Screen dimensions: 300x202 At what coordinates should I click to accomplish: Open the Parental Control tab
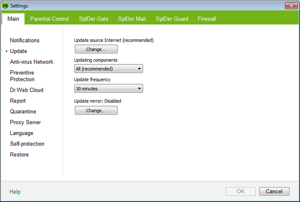[49, 19]
